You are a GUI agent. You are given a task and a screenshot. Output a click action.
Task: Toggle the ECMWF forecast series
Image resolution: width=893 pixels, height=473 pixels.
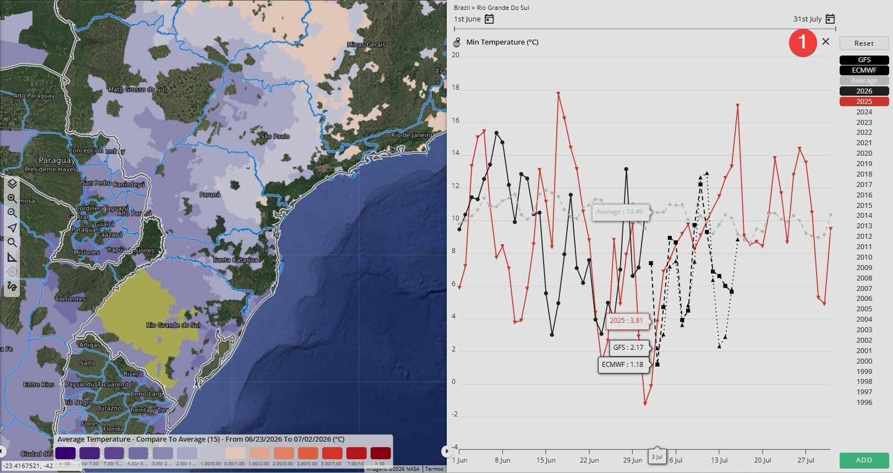point(864,70)
